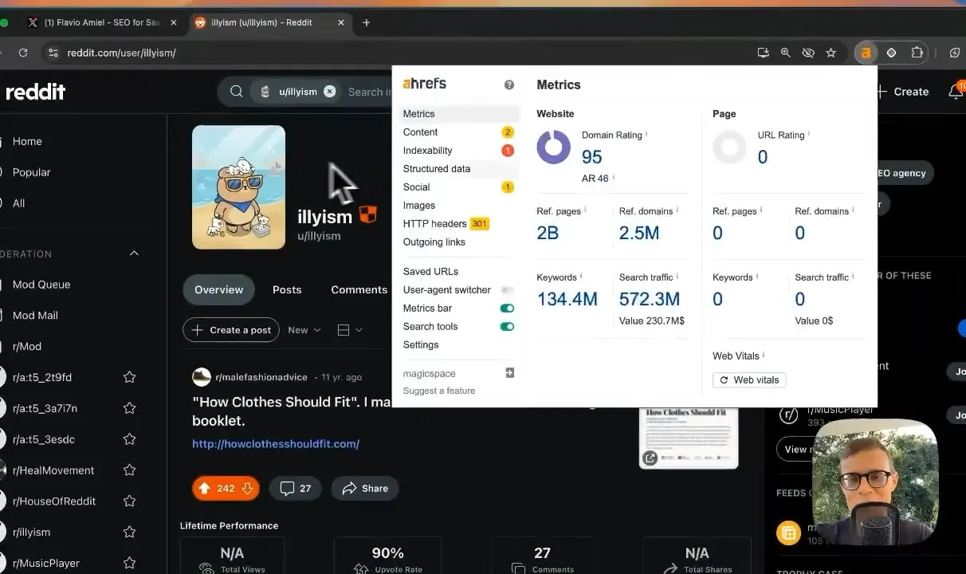Favorite r/HouseOfReddit with its star
Image resolution: width=966 pixels, height=574 pixels.
point(129,501)
